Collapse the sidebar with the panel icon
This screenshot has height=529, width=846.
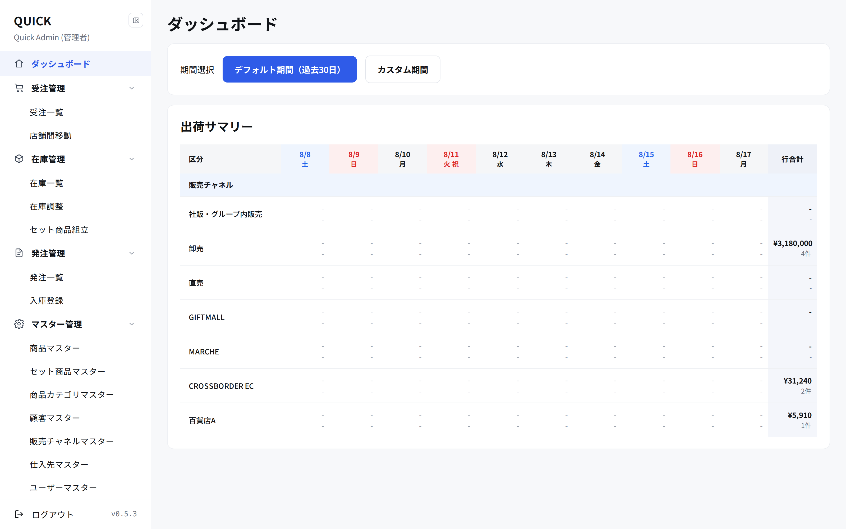click(x=136, y=20)
